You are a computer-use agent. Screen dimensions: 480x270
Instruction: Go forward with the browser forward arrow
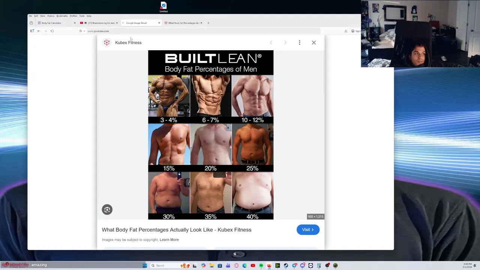click(x=45, y=31)
